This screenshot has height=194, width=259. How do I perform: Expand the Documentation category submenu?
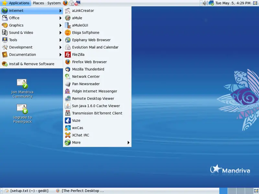pos(32,54)
